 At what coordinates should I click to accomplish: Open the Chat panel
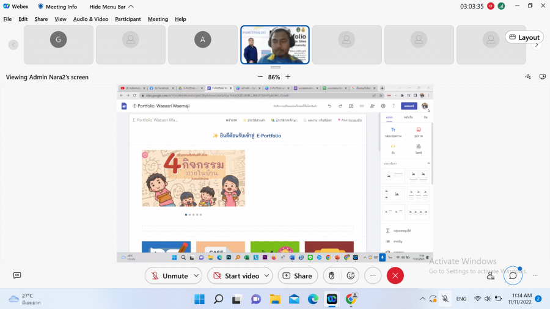[x=513, y=275]
